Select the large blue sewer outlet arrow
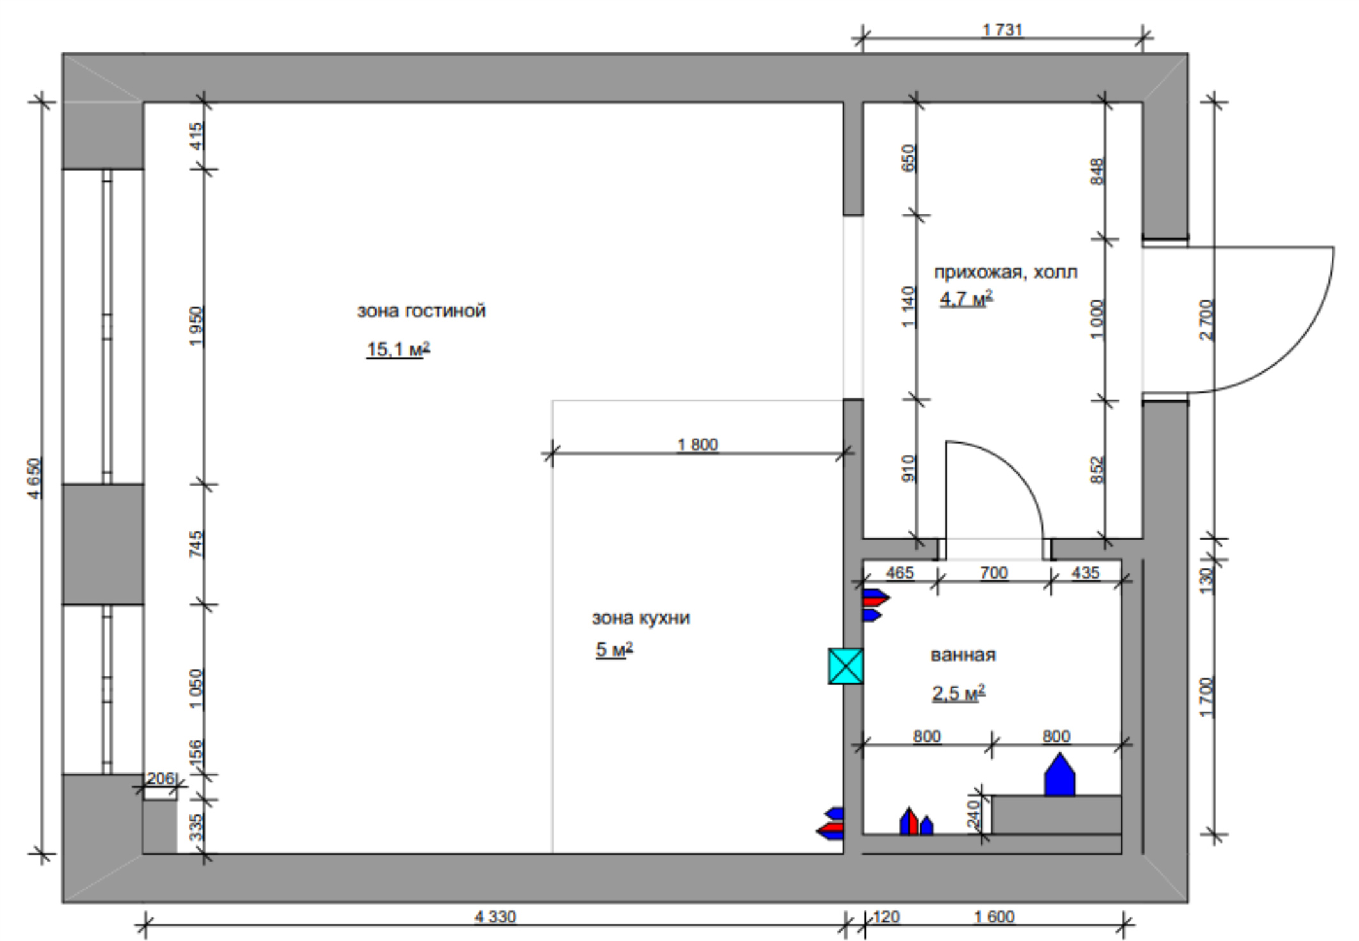Image resolution: width=1359 pixels, height=941 pixels. 1059,774
